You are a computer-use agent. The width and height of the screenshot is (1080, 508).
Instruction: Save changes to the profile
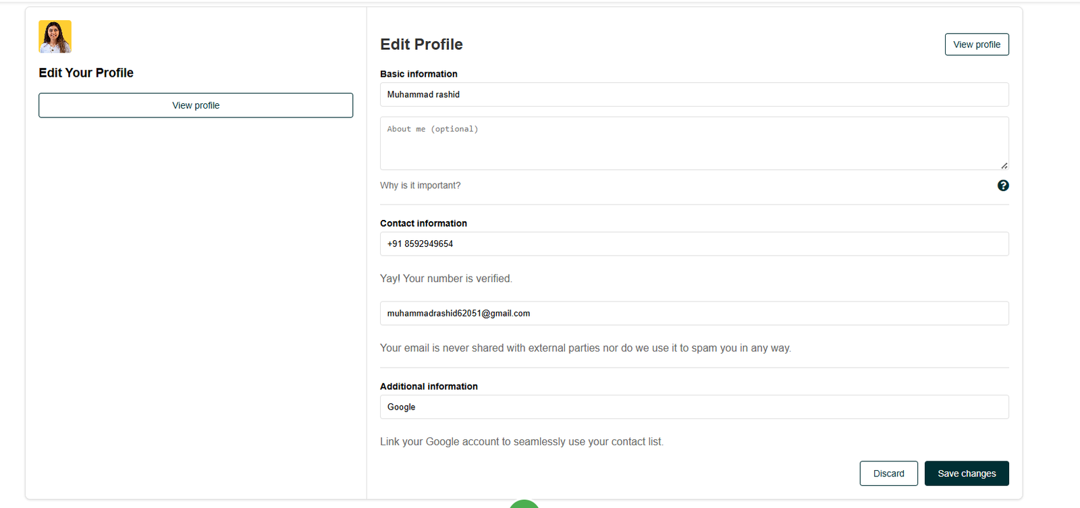coord(966,474)
